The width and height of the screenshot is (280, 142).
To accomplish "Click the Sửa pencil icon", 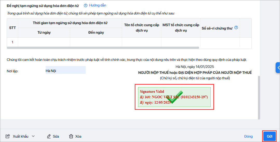I will pyautogui.click(x=49, y=136).
